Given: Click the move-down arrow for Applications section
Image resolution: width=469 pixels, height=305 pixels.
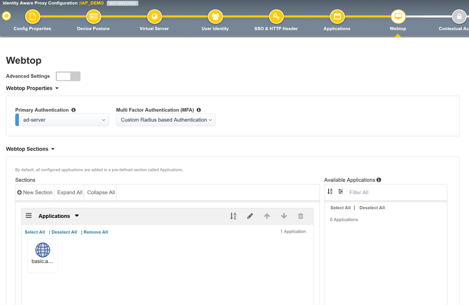Looking at the screenshot, I should pos(284,216).
